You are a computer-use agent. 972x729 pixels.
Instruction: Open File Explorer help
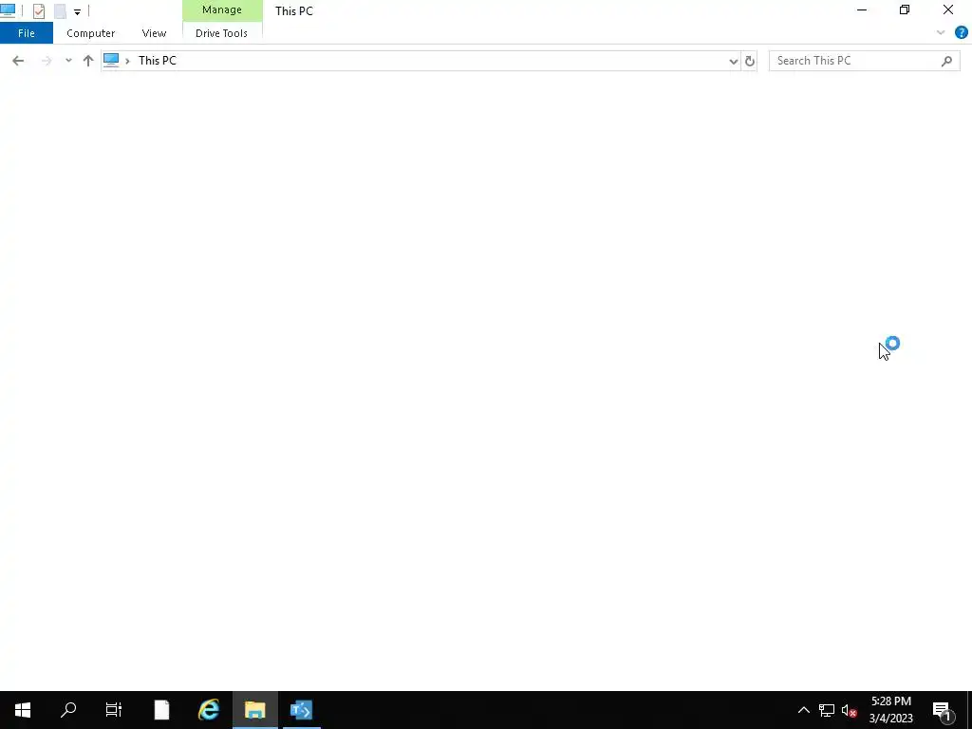click(961, 33)
